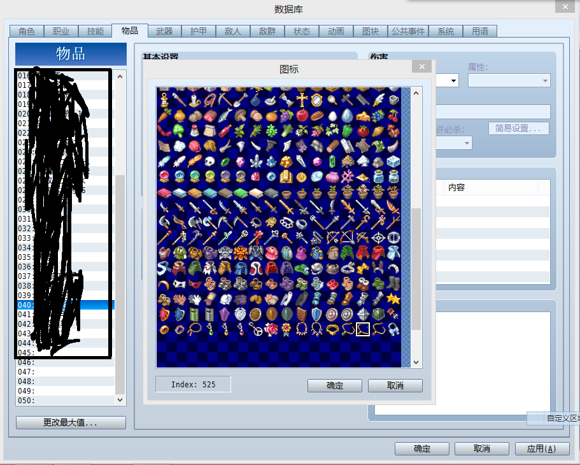Screen dimensions: 580x465
Task: Choose the green feathered hat icon
Action: (302, 268)
